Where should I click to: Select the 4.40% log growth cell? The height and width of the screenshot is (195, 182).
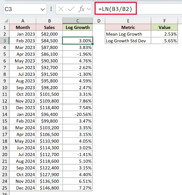click(x=78, y=175)
